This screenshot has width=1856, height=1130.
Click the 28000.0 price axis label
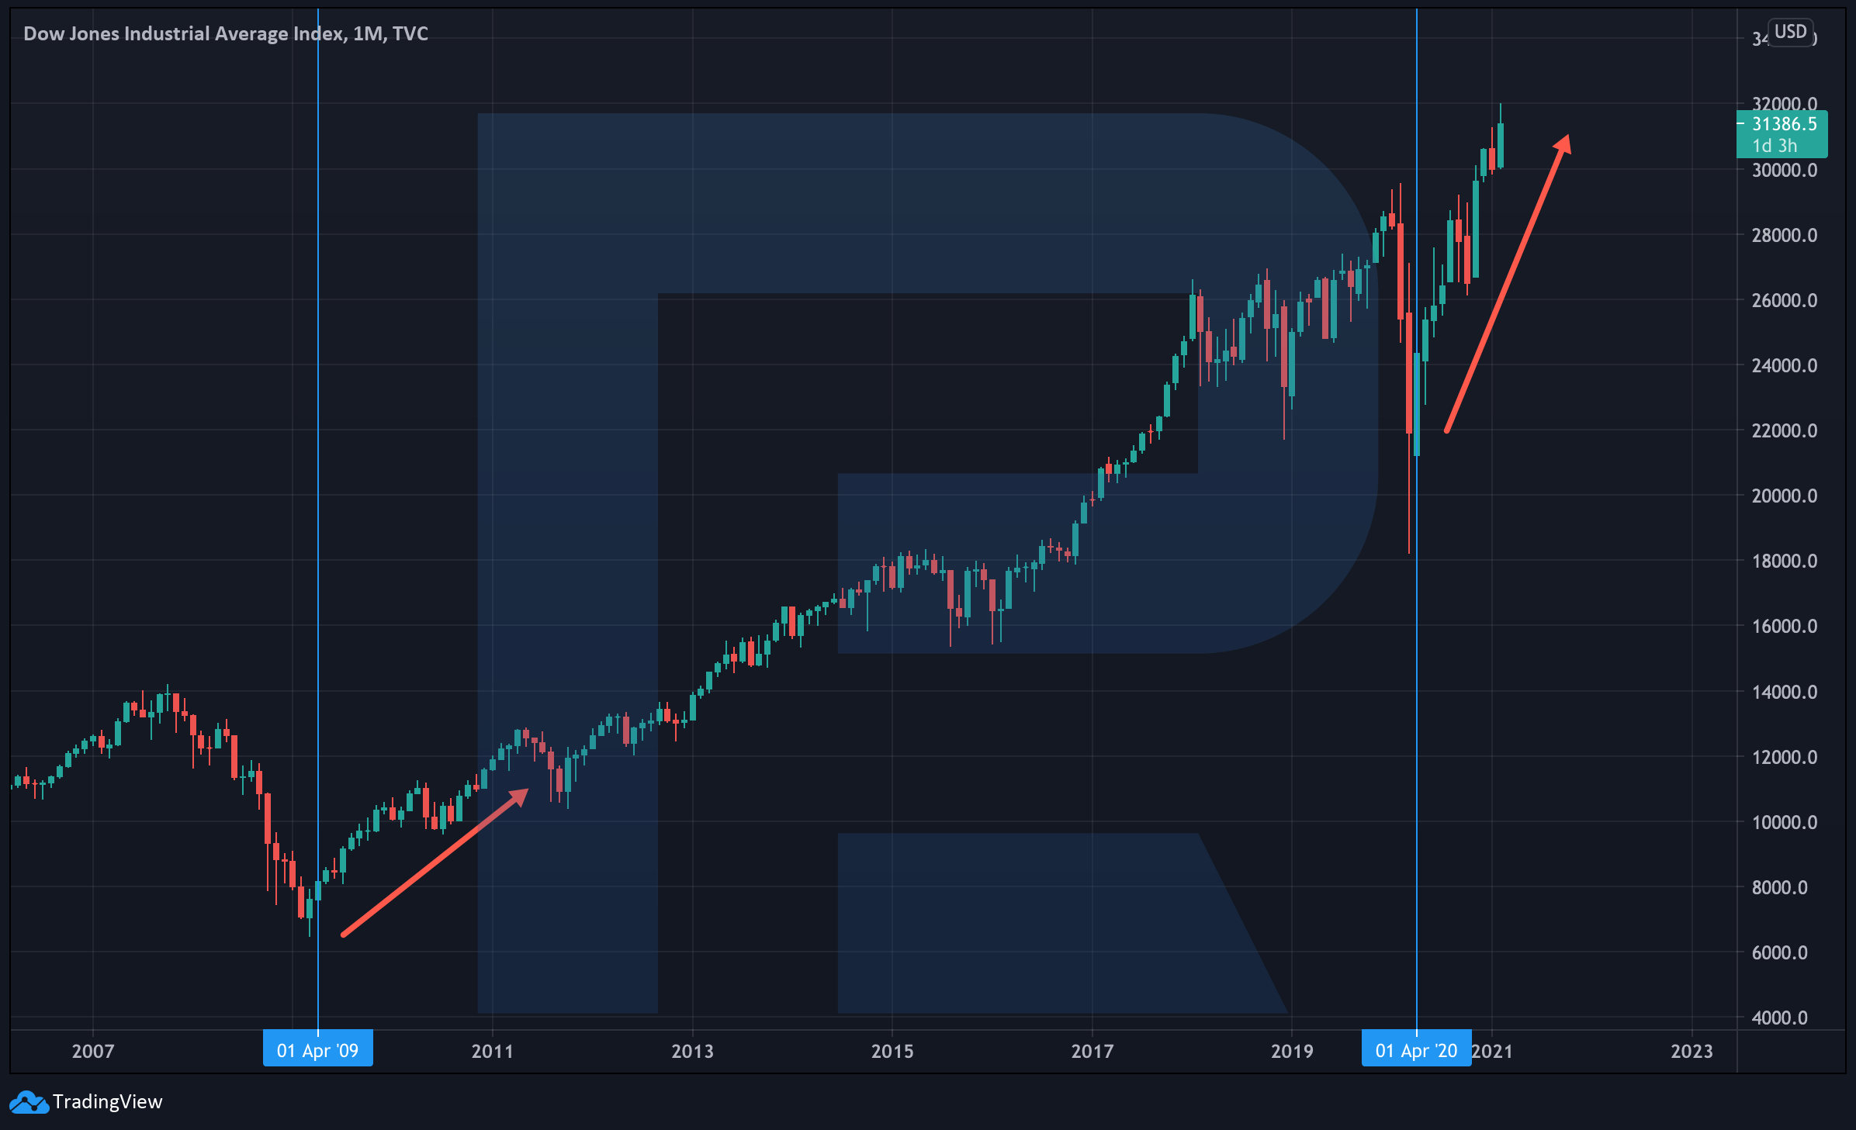tap(1785, 236)
